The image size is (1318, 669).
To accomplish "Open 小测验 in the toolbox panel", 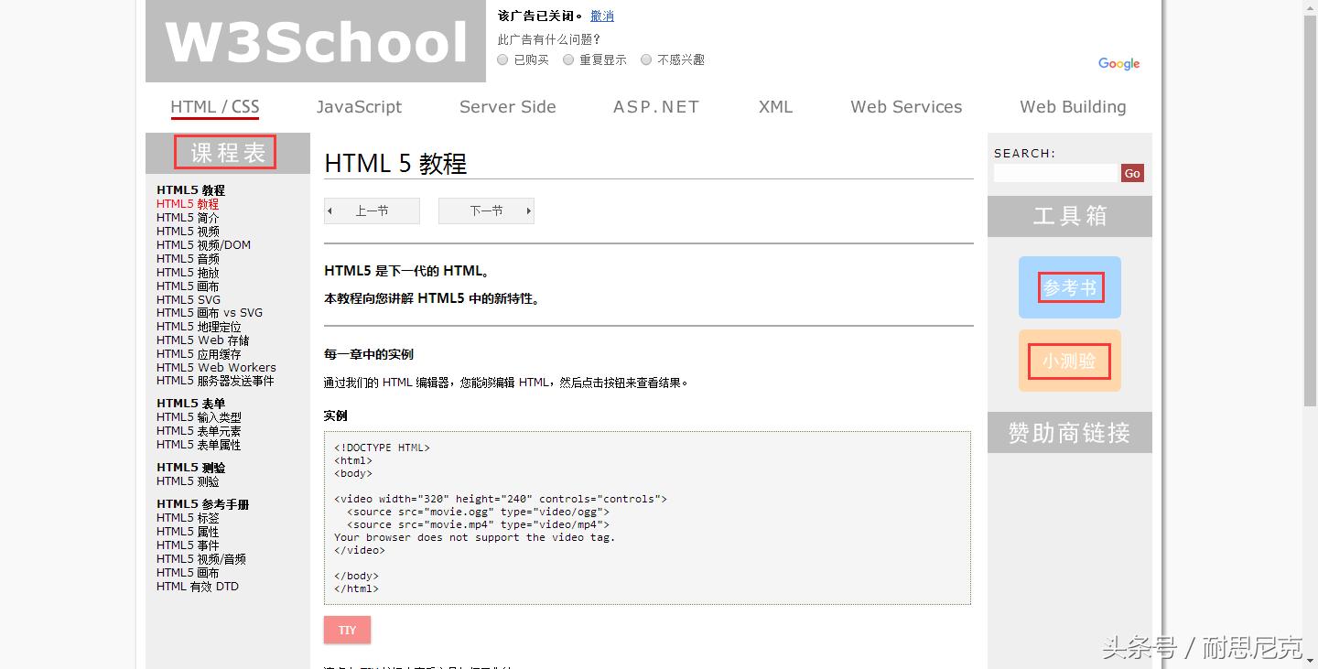I will 1069,359.
